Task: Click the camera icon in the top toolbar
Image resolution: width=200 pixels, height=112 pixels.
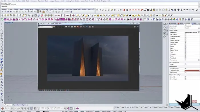Action: [x=148, y=10]
